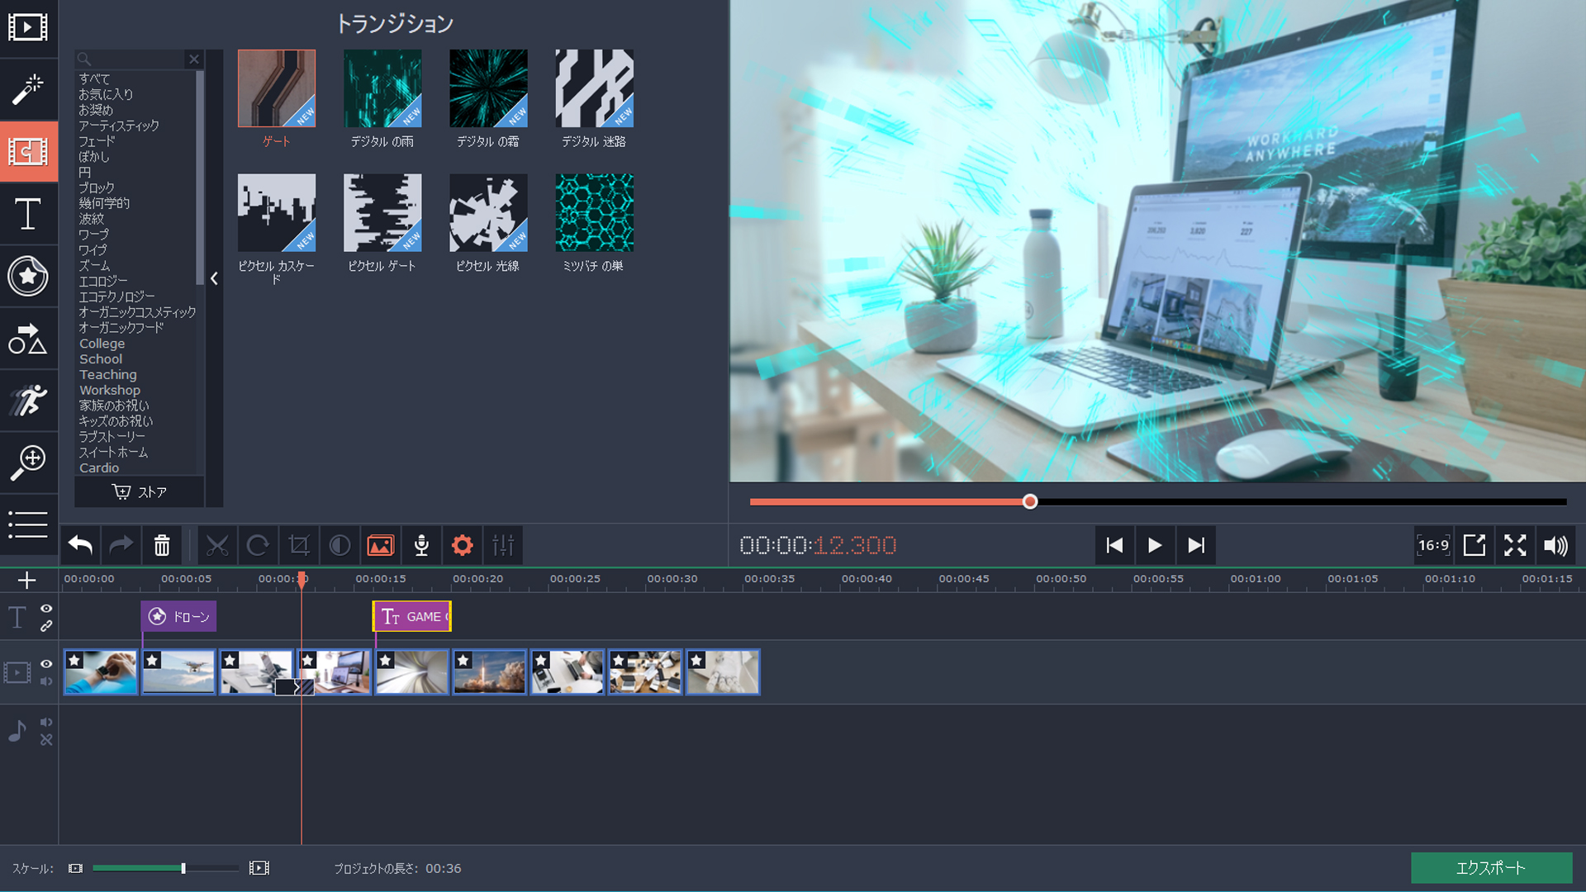Open the 16:9 aspect ratio menu
1586x892 pixels.
1433,545
